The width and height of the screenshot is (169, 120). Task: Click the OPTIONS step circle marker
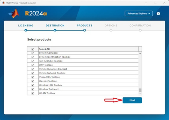point(111,30)
